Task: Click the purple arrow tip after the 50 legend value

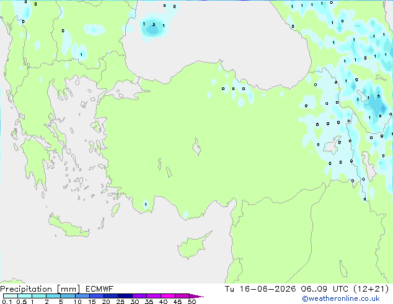Action: click(x=196, y=296)
